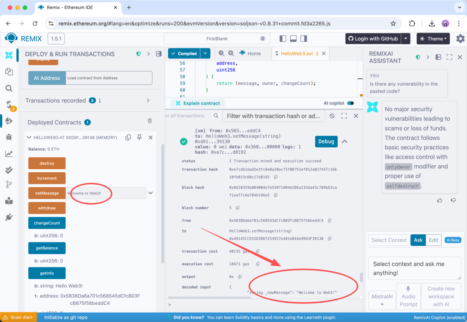The image size is (467, 322).
Task: Open the Theme dropdown
Action: pos(433,39)
